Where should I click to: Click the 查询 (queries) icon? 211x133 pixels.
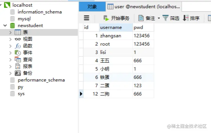click(x=18, y=60)
